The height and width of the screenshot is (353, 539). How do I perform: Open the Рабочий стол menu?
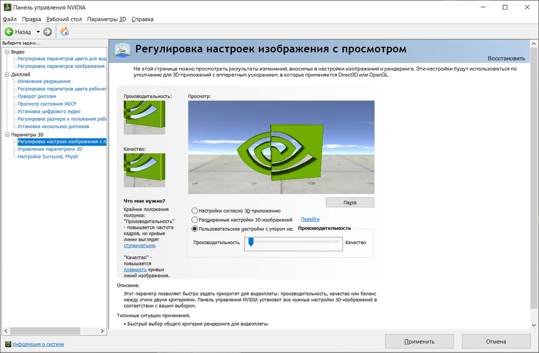64,19
